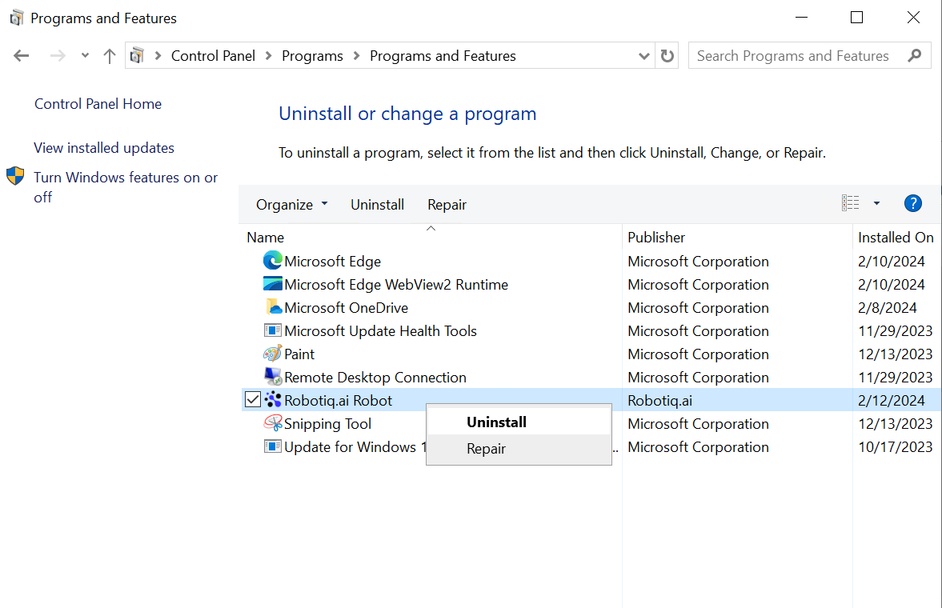The height and width of the screenshot is (608, 942).
Task: Click the Microsoft OneDrive folder icon
Action: pos(273,307)
